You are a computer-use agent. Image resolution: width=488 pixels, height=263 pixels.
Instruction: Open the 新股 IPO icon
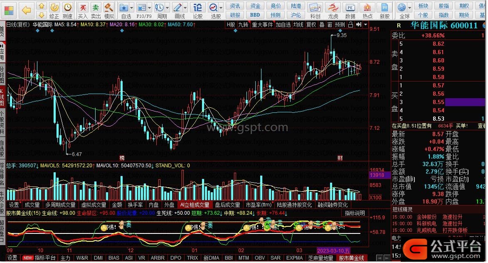click(x=384, y=7)
